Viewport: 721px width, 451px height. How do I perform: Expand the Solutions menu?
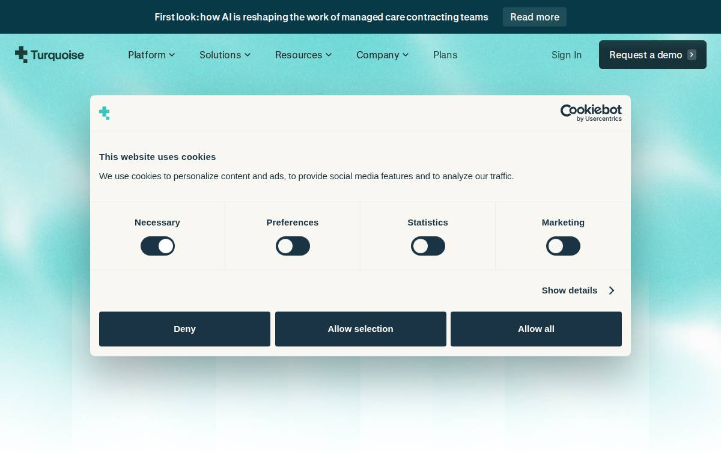(225, 55)
